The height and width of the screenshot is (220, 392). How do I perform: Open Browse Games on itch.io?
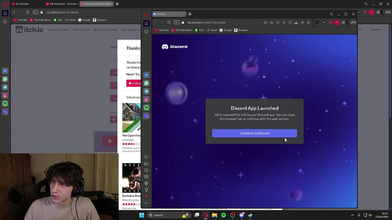[x=58, y=30]
